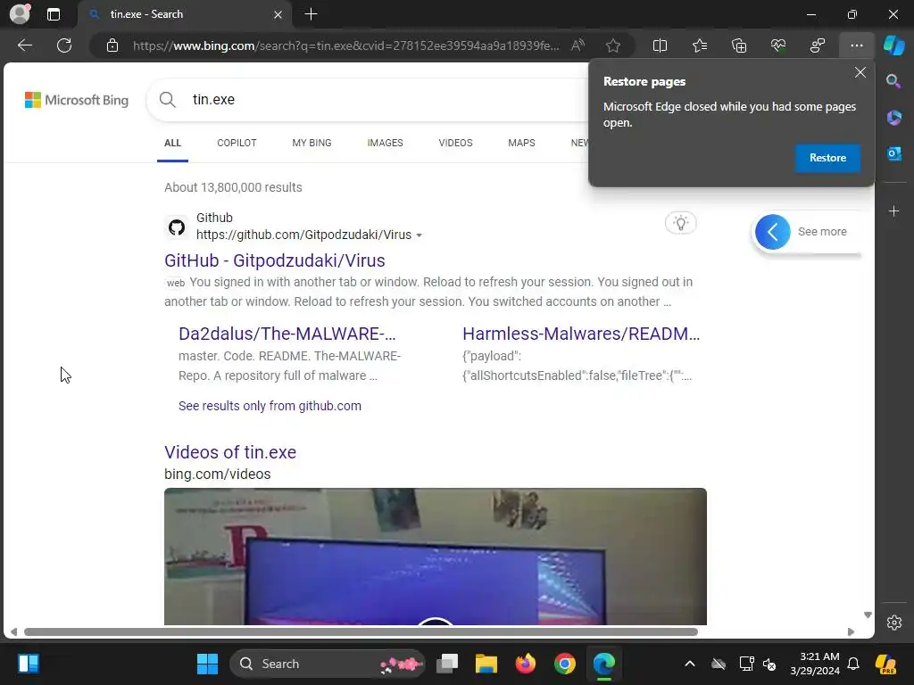Switch to the IMAGES tab

click(385, 143)
